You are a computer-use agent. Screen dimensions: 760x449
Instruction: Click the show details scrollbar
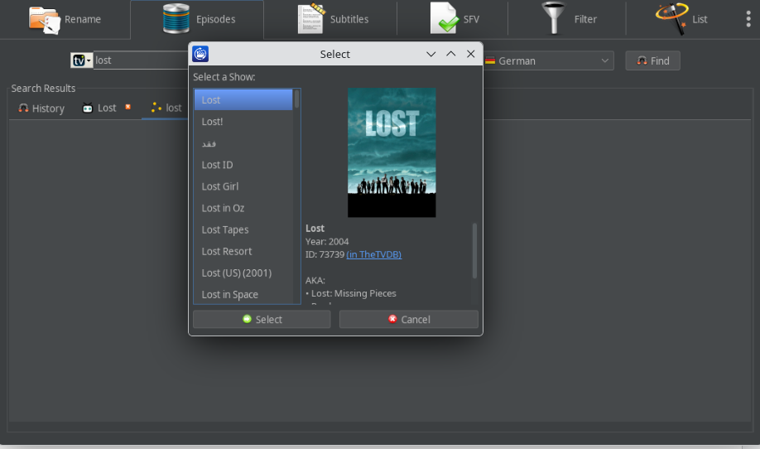click(x=474, y=251)
